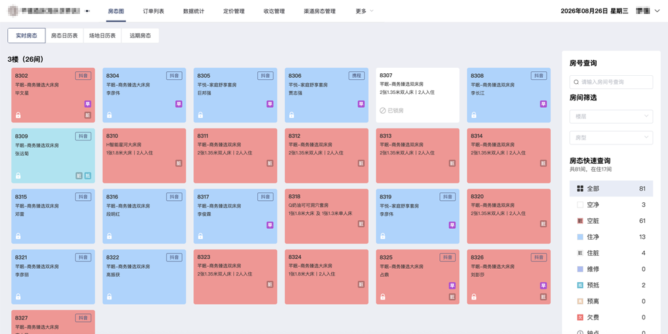The image size is (668, 334).
Task: Open the 收讫管理 tab
Action: (274, 11)
